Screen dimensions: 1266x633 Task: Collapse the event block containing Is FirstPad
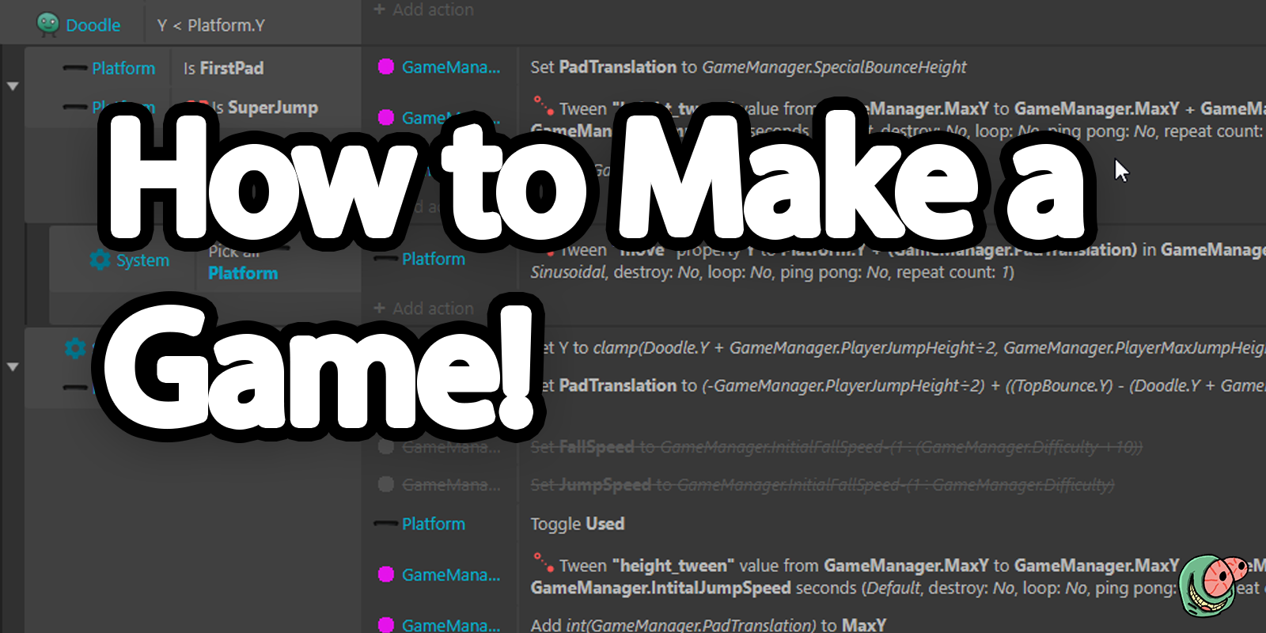13,86
